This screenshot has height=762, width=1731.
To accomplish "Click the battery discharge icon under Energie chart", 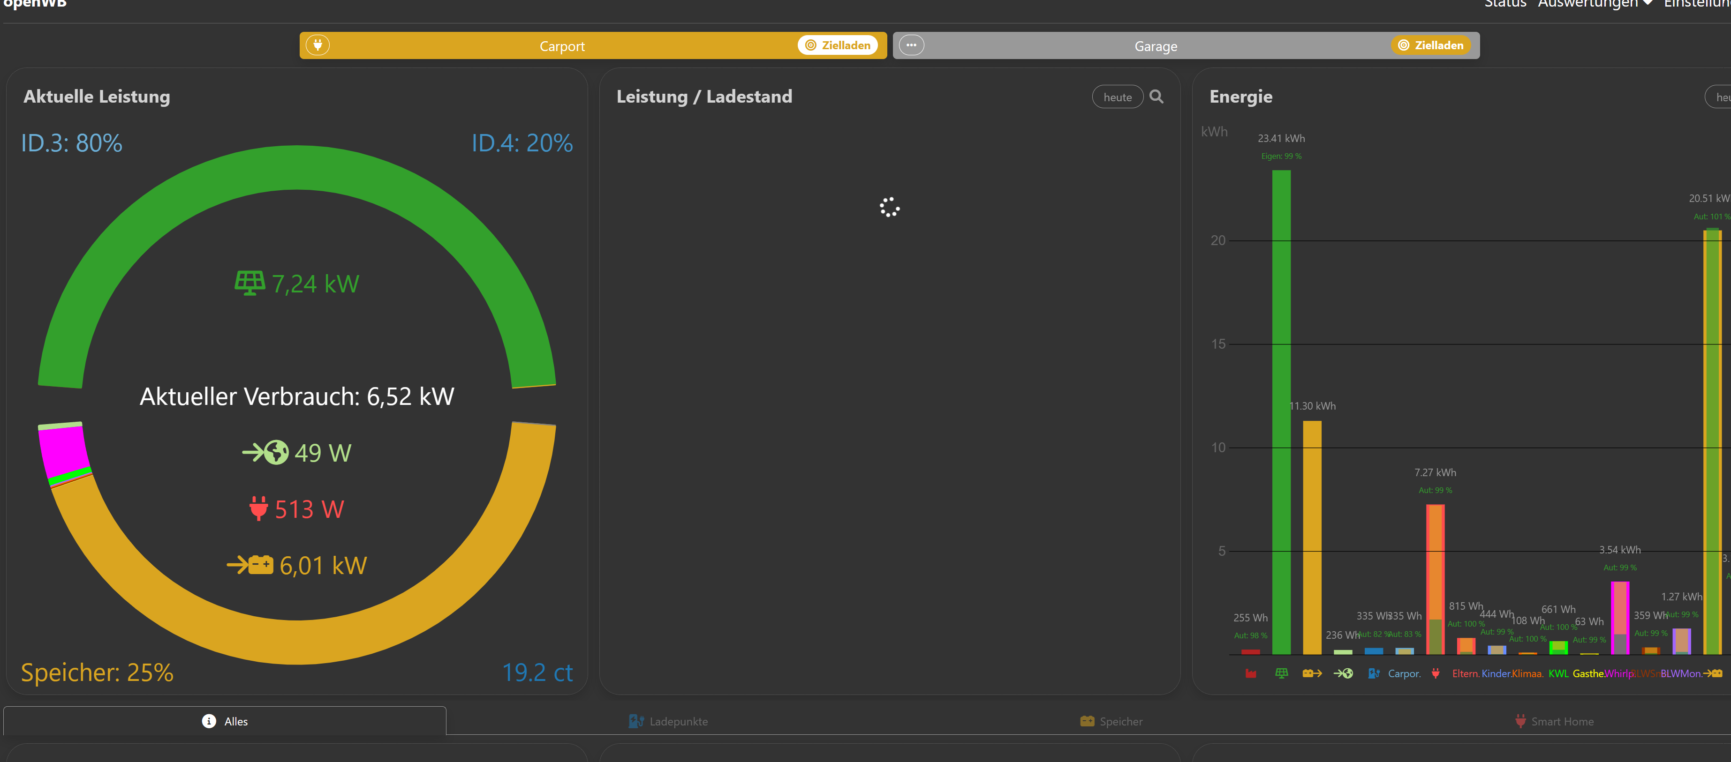I will [x=1312, y=673].
